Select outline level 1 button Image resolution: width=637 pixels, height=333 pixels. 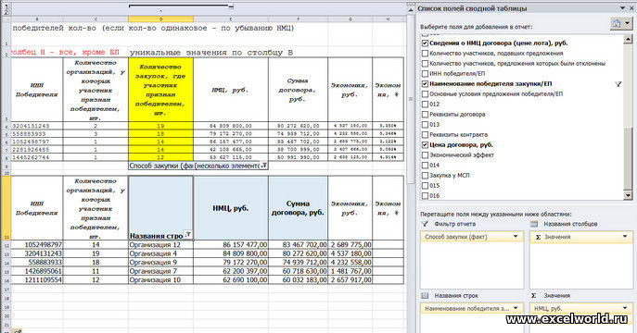point(6,6)
